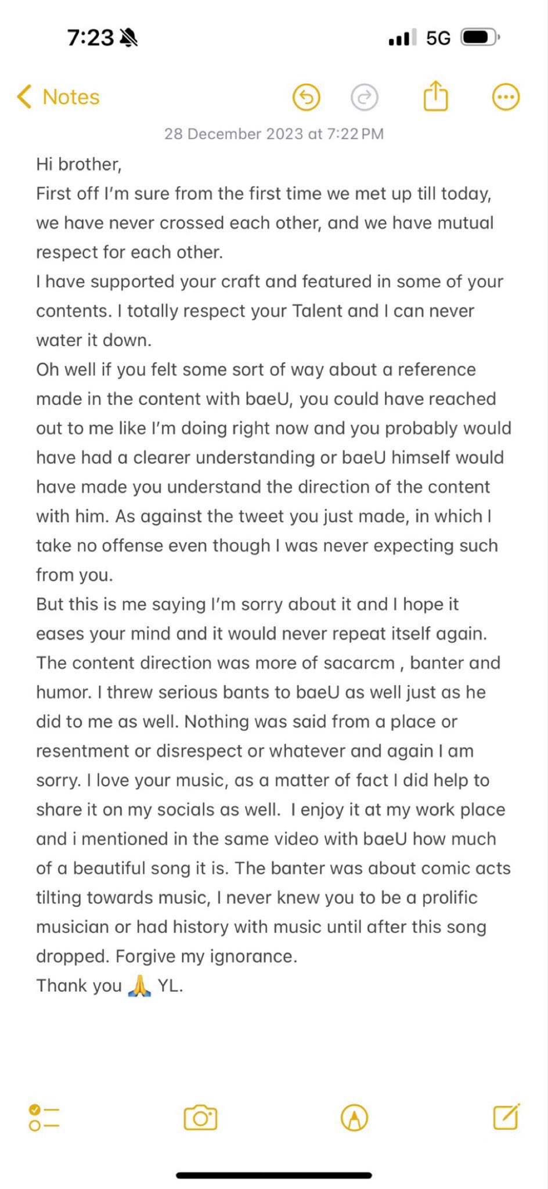Tap the 5G network indicator
The image size is (548, 1189).
pyautogui.click(x=438, y=38)
